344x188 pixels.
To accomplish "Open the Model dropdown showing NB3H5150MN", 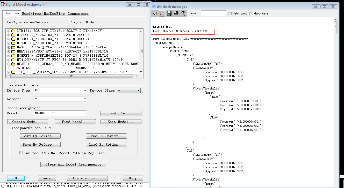I will (x=85, y=113).
